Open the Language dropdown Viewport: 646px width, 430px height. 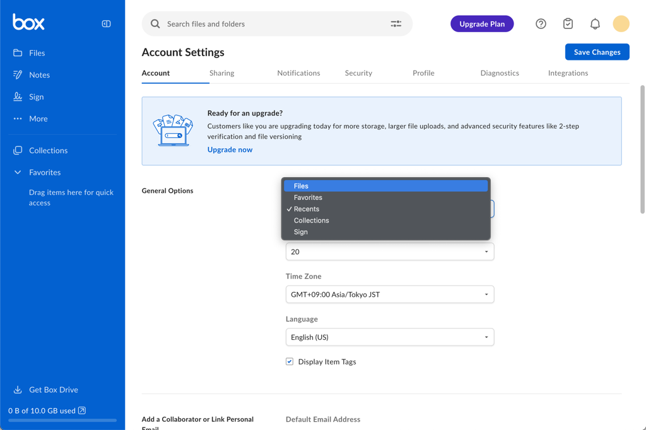(x=389, y=337)
